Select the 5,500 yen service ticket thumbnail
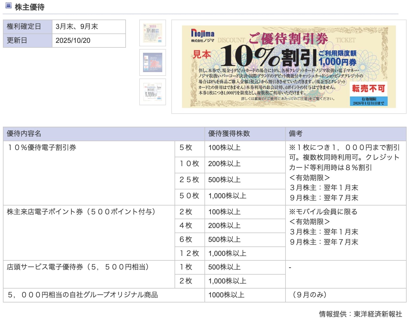The width and height of the screenshot is (409, 322). 152,92
